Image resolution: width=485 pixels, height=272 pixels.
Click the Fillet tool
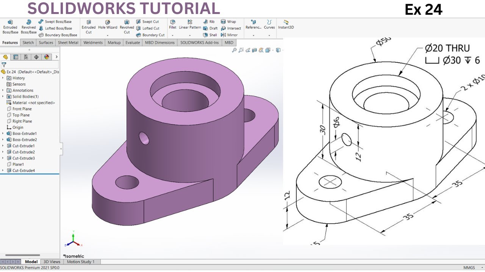pyautogui.click(x=173, y=25)
